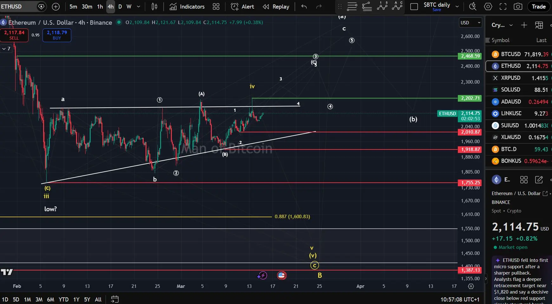Set chart range to 6M
The width and height of the screenshot is (552, 304).
pos(50,300)
